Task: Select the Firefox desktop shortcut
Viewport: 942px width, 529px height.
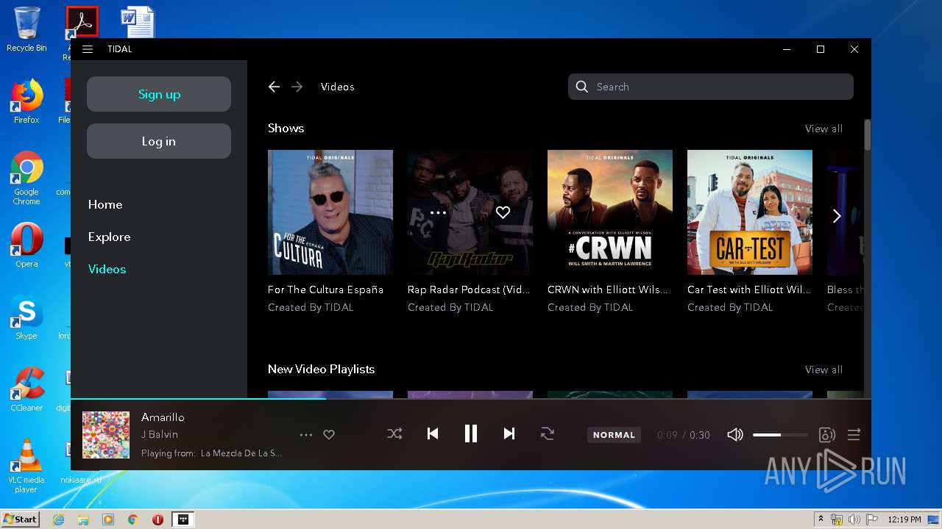Action: [26, 101]
